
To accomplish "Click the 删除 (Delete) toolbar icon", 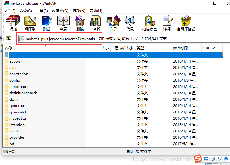I will [x=80, y=21].
